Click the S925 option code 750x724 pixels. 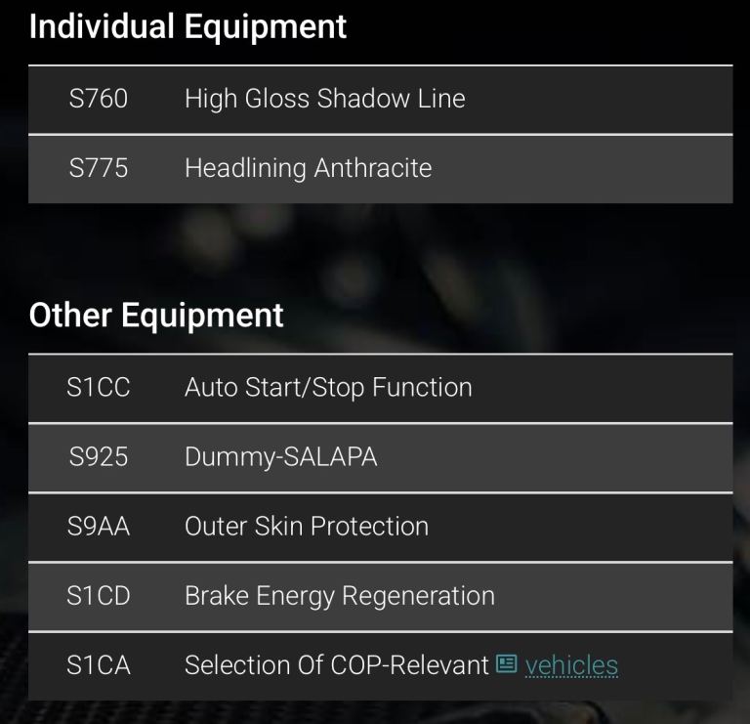(98, 457)
